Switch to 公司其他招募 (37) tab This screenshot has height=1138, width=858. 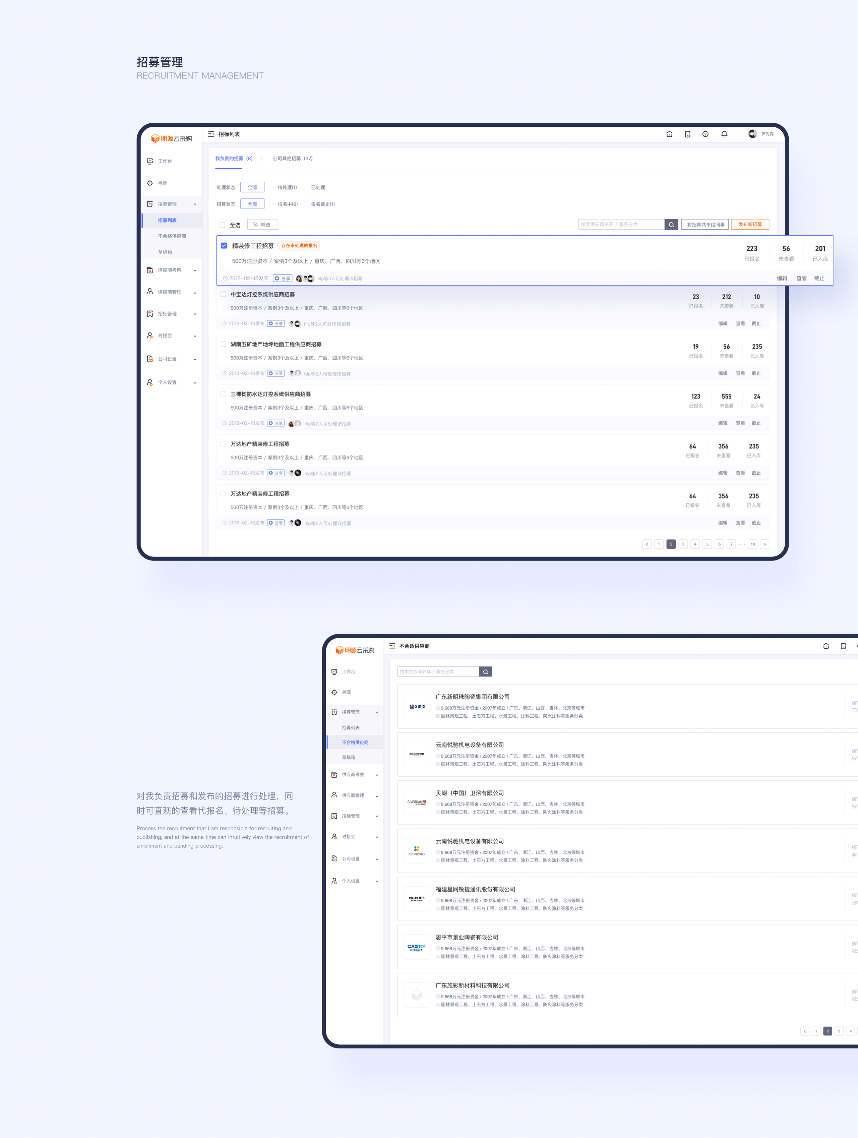pyautogui.click(x=292, y=159)
